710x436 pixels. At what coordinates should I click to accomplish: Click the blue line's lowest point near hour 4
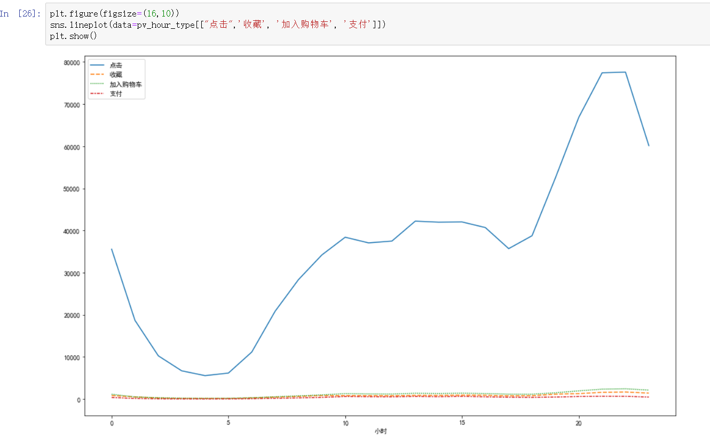[x=205, y=376]
